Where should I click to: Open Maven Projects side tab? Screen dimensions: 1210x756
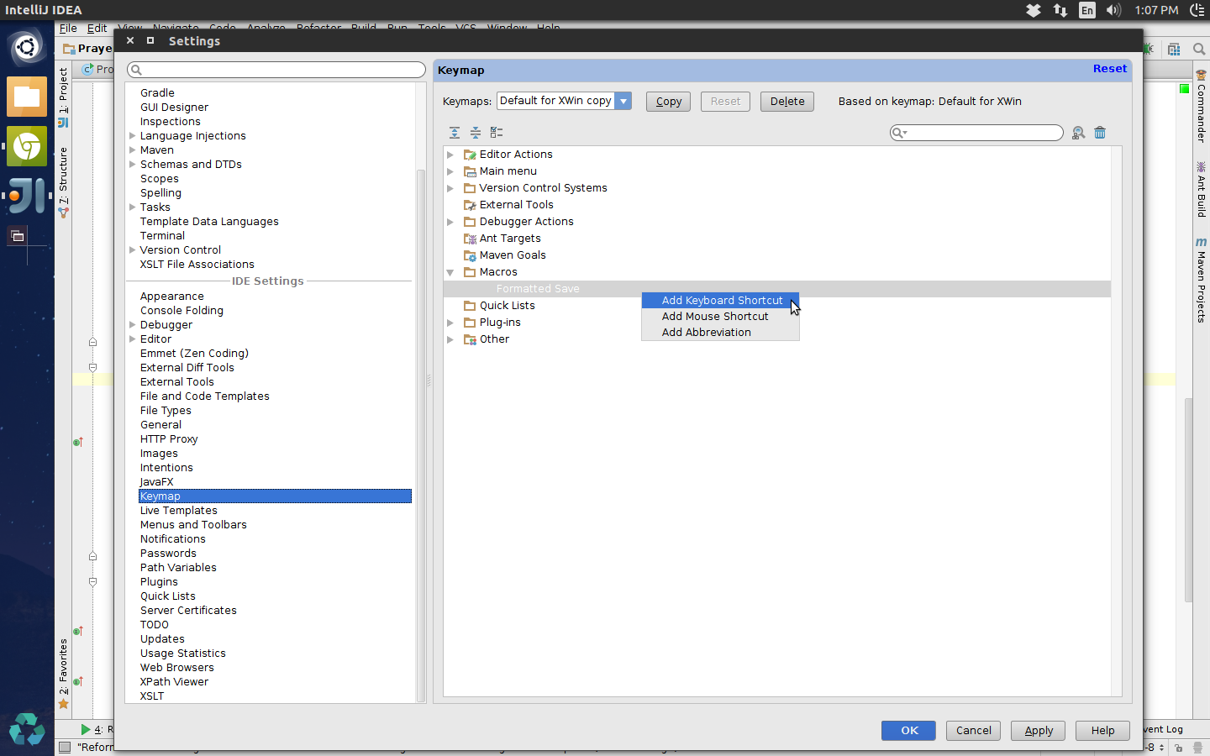click(1202, 281)
